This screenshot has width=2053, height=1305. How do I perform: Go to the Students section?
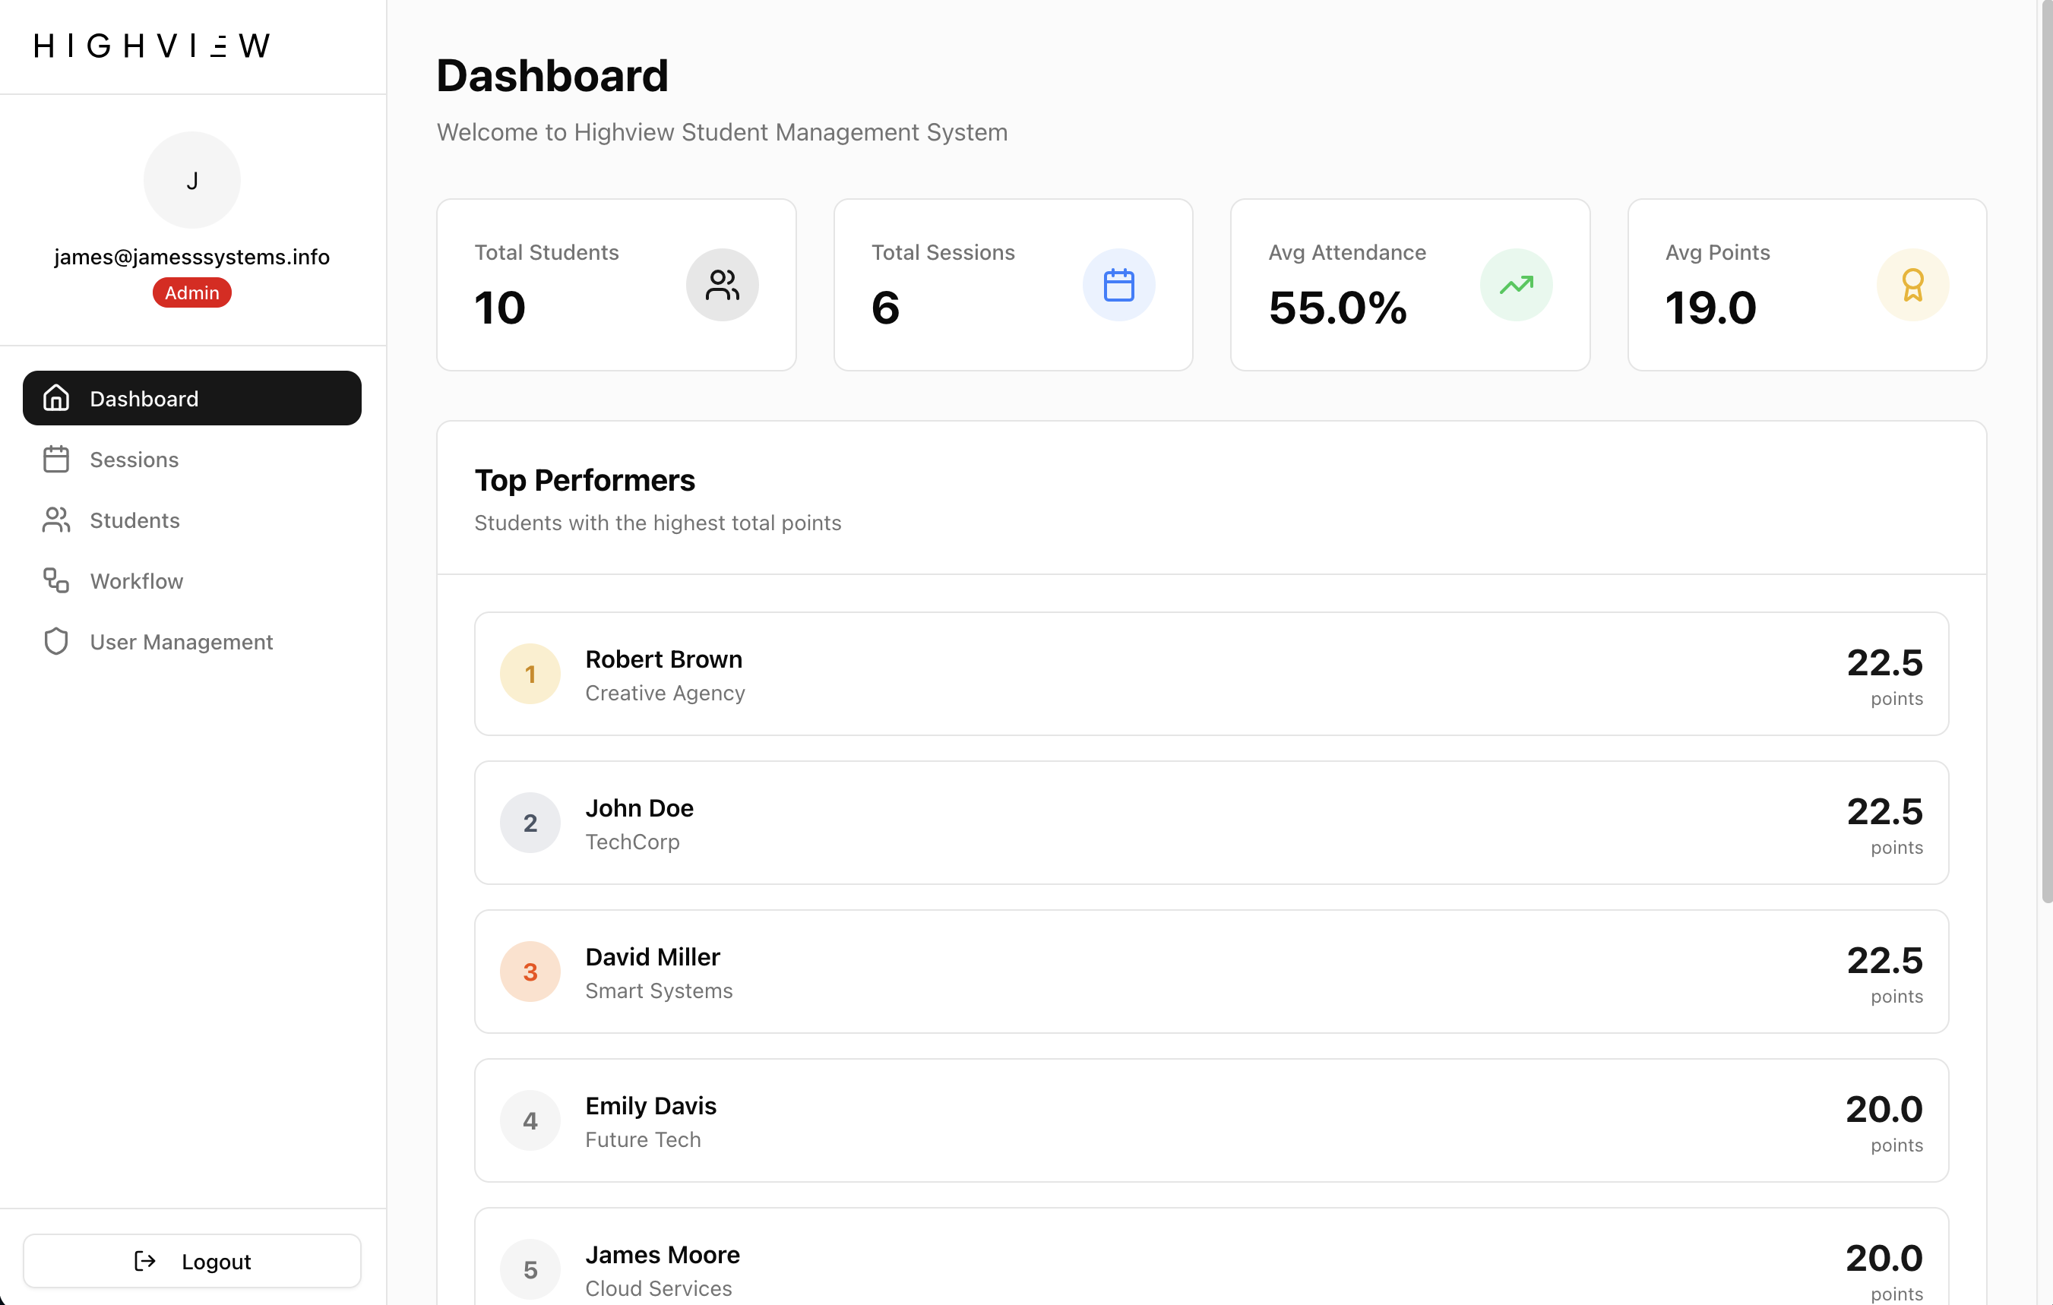134,520
